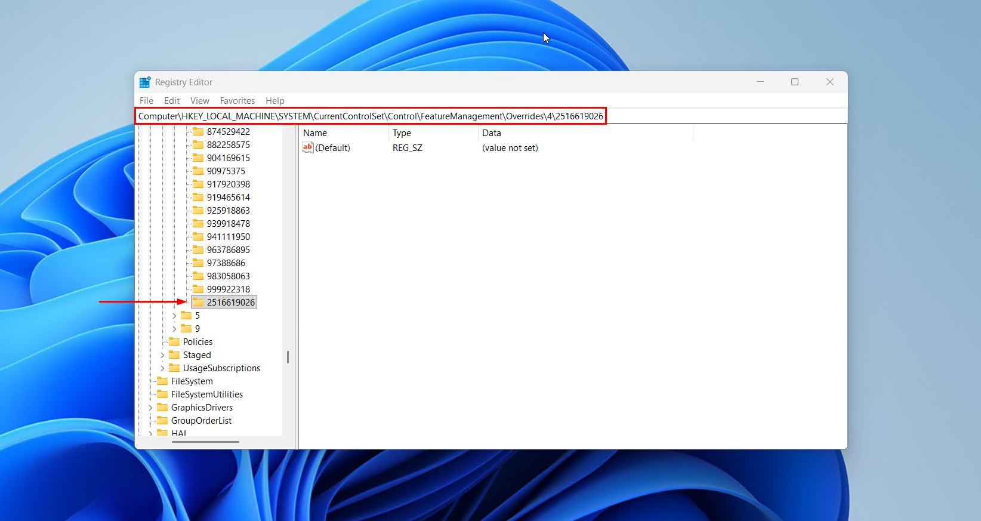Click the GraphicsDrivers folder icon
Viewport: 981px width, 521px height.
(x=162, y=407)
